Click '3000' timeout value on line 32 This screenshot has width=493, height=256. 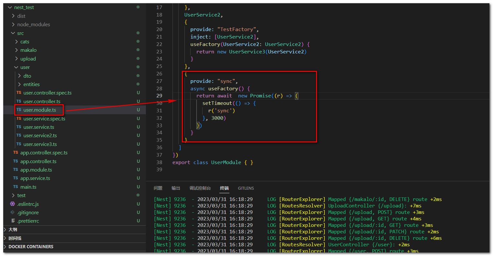click(x=217, y=118)
